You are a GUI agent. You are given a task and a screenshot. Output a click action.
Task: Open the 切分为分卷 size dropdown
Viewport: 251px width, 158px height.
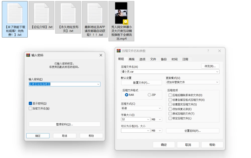tap(148, 131)
